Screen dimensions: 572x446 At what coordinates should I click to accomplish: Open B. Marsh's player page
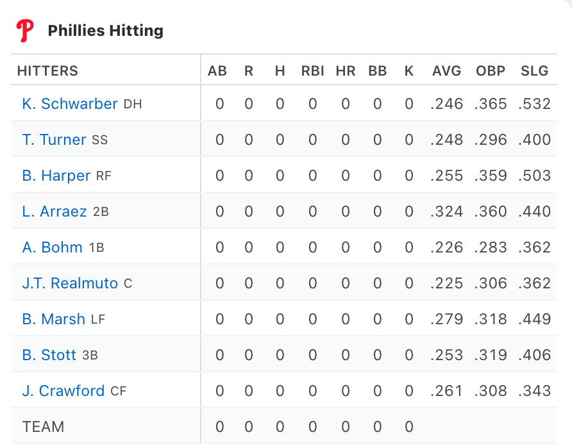point(54,319)
